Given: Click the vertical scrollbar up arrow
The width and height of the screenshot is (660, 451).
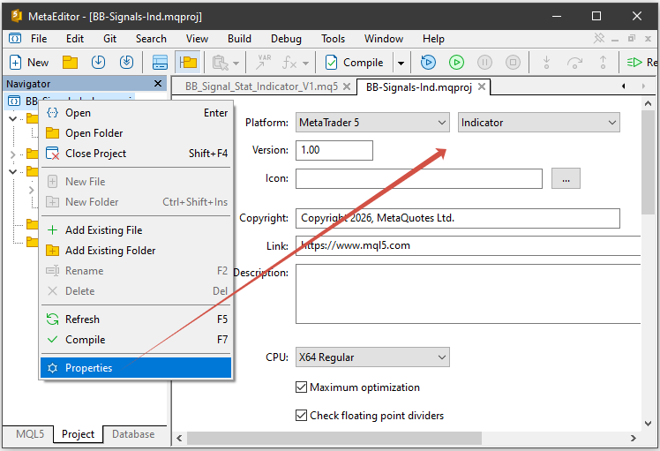Looking at the screenshot, I should pyautogui.click(x=649, y=103).
